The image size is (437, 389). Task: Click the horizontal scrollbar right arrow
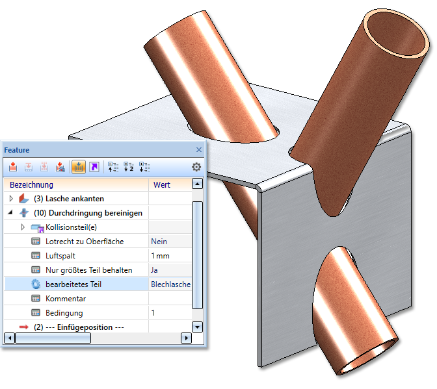click(186, 338)
